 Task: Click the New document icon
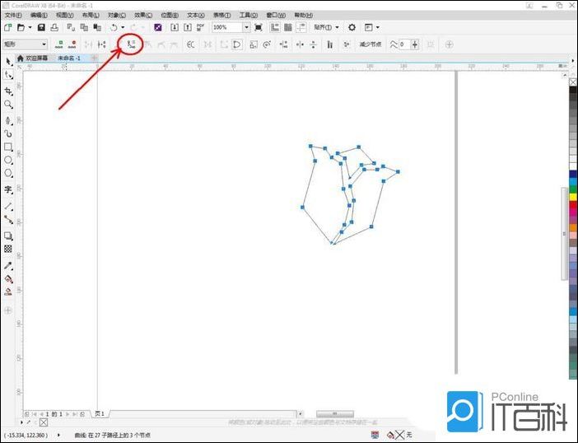[x=7, y=27]
